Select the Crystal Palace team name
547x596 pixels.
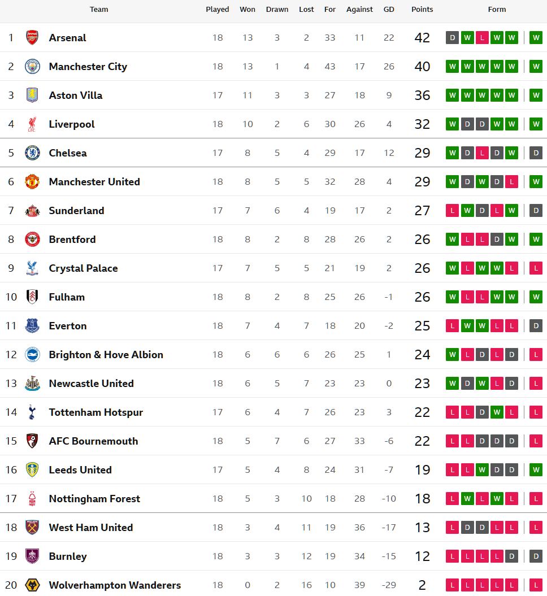click(x=84, y=268)
